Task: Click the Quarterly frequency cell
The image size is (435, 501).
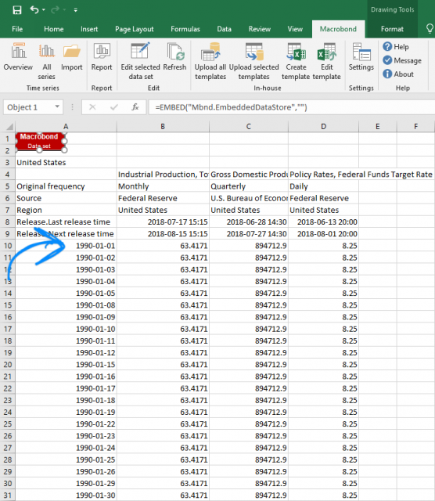Action: pos(249,186)
